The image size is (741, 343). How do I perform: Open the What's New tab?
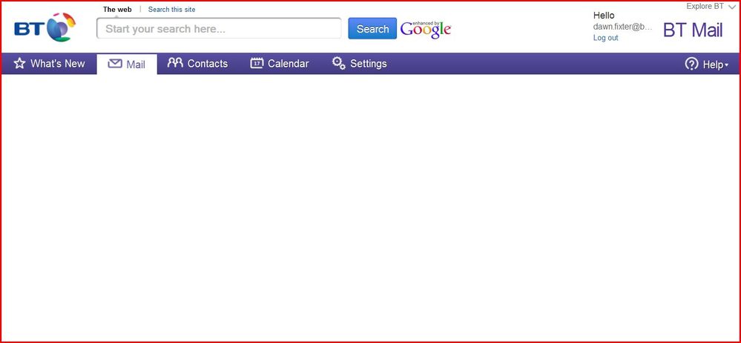point(49,64)
